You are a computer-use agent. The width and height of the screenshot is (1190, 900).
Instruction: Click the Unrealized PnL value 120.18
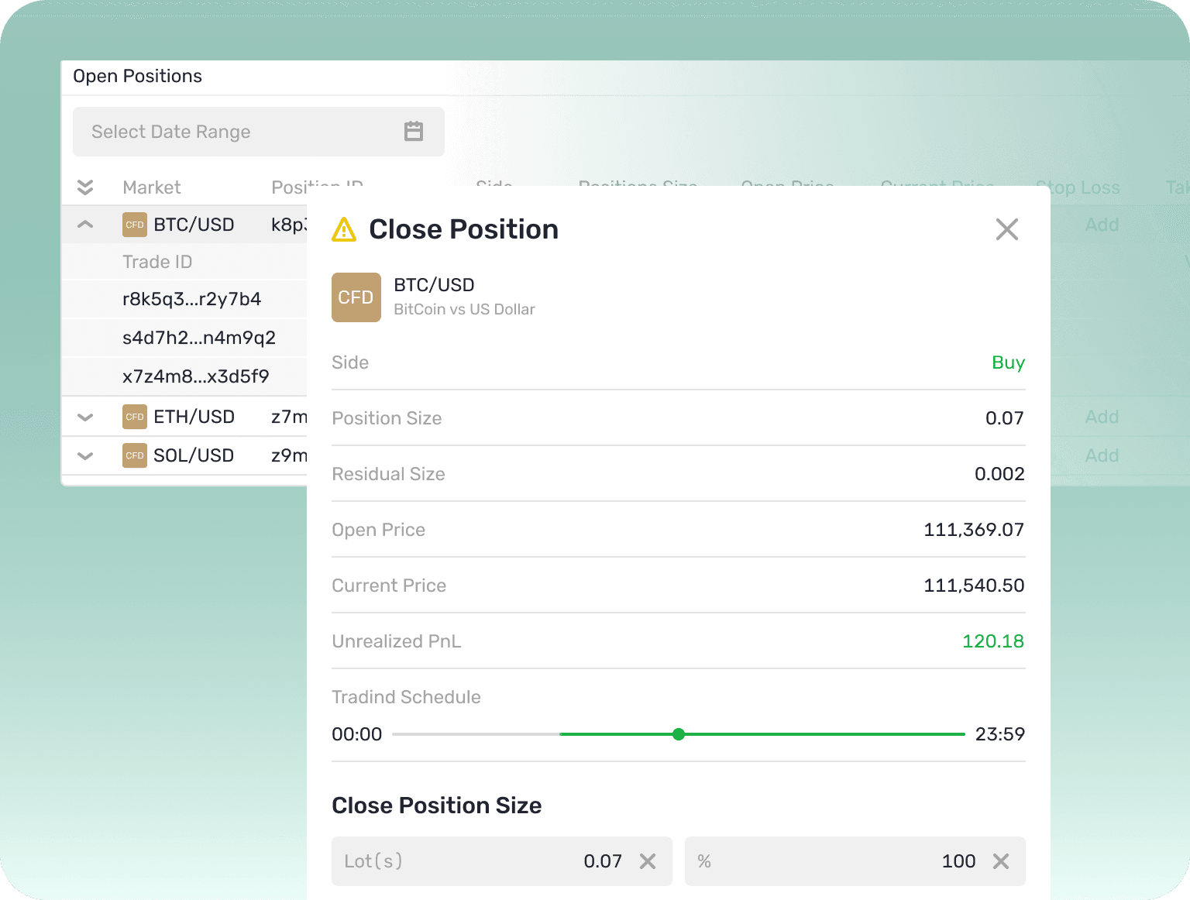pyautogui.click(x=993, y=641)
